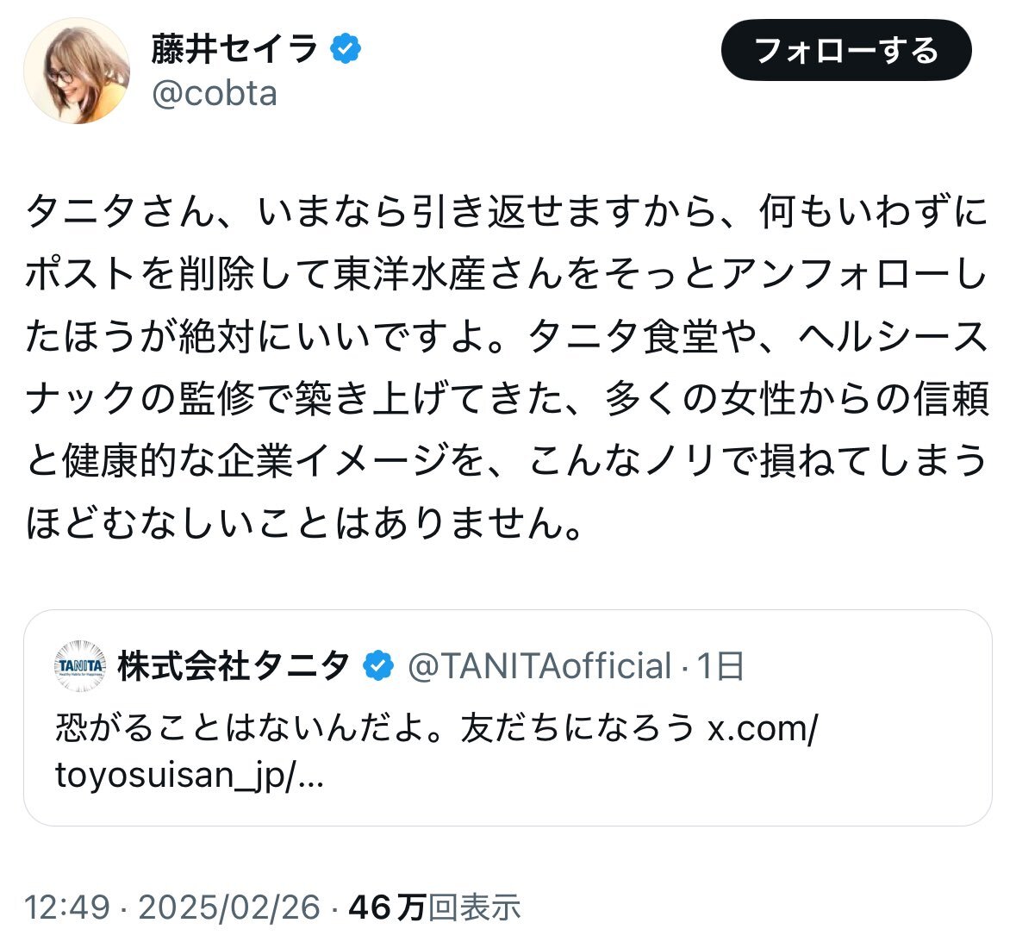The width and height of the screenshot is (1016, 948).
Task: Click the blue verified badge beside 藤井セイラ
Action: [346, 48]
